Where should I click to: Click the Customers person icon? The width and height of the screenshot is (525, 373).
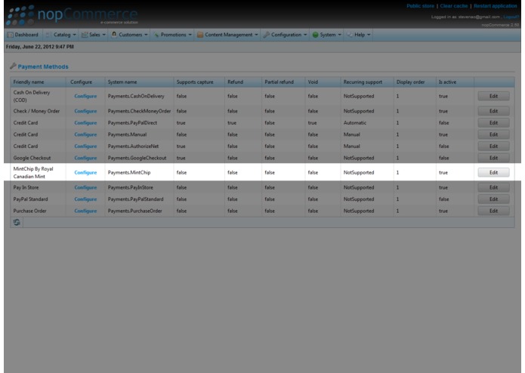(114, 35)
